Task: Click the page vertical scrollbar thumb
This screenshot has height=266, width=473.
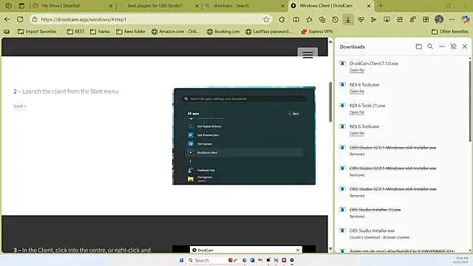Action: (330, 102)
